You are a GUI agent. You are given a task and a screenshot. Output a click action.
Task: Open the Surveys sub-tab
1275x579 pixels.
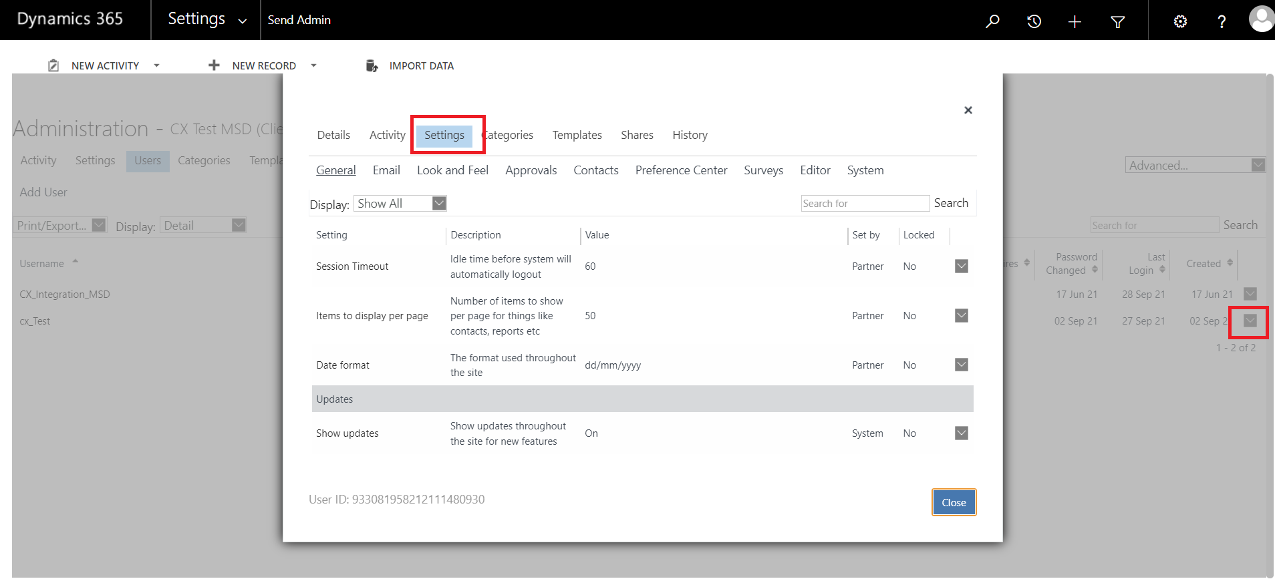click(763, 170)
